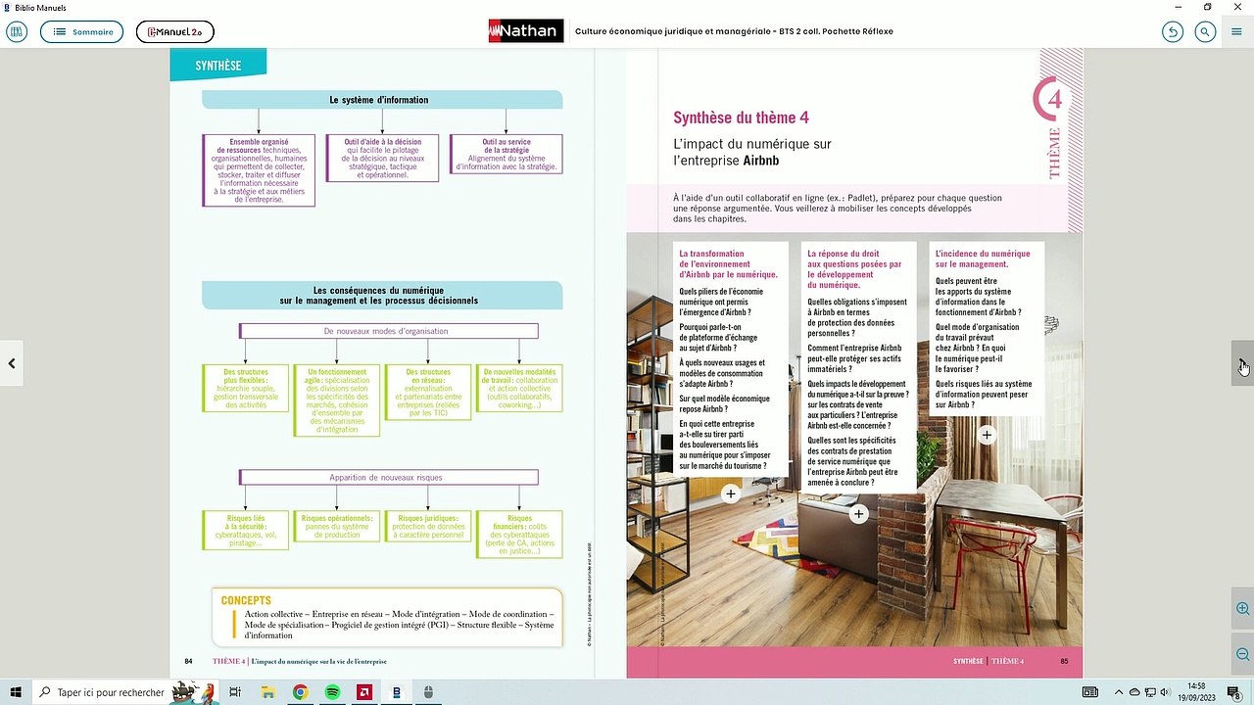Click 'Apparition de nouveaux risques' box

[389, 478]
